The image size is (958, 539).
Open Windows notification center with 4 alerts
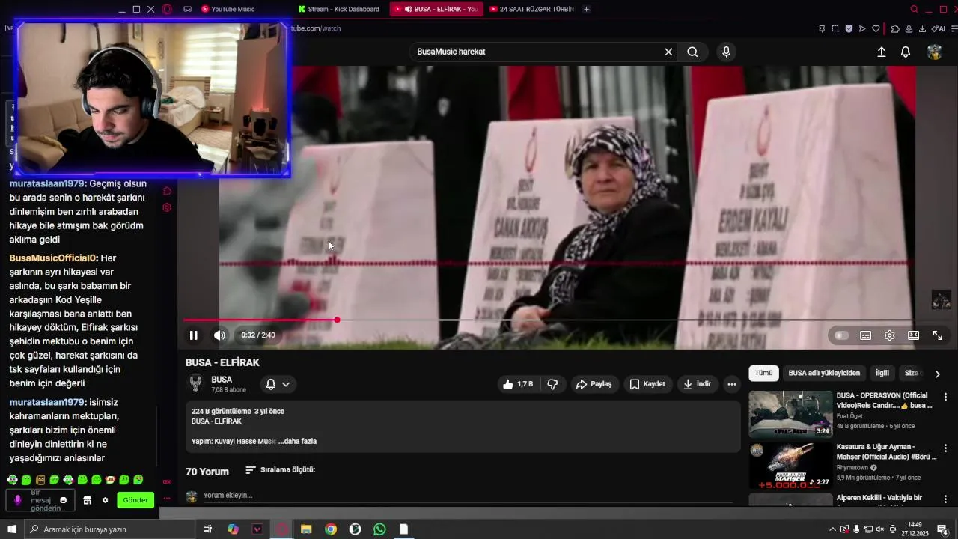[x=942, y=529]
